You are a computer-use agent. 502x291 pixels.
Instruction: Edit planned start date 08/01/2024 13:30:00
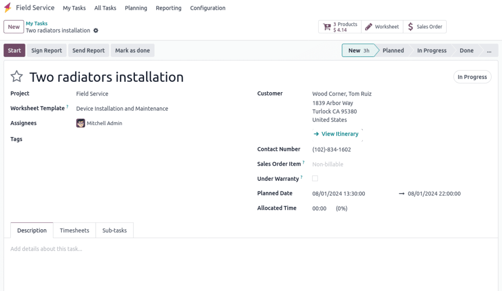pos(339,194)
